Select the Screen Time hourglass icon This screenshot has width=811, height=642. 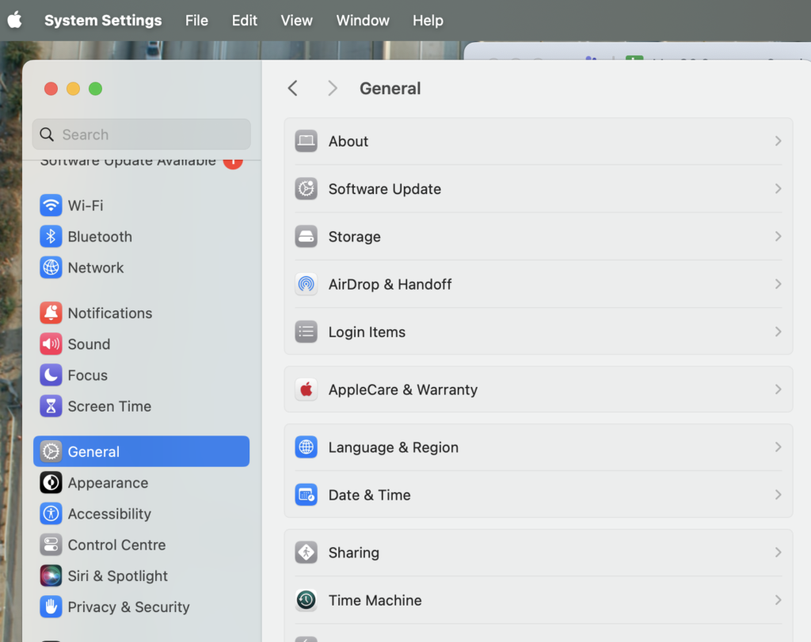point(50,406)
